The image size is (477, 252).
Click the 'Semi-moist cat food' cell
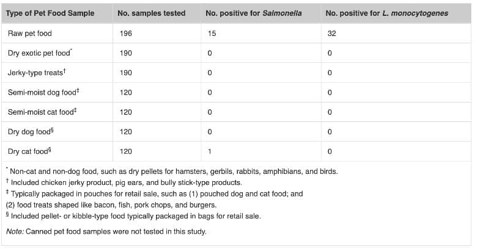[39, 112]
